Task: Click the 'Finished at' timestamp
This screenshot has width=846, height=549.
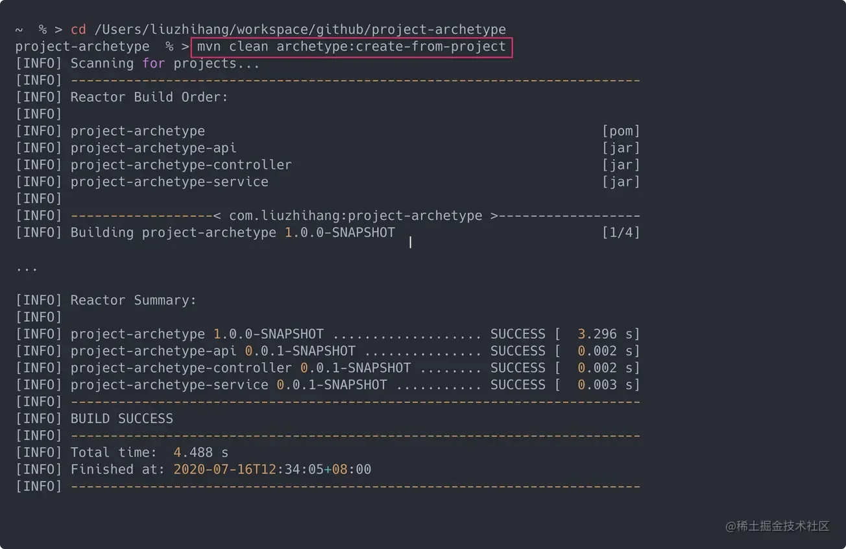Action: [272, 469]
